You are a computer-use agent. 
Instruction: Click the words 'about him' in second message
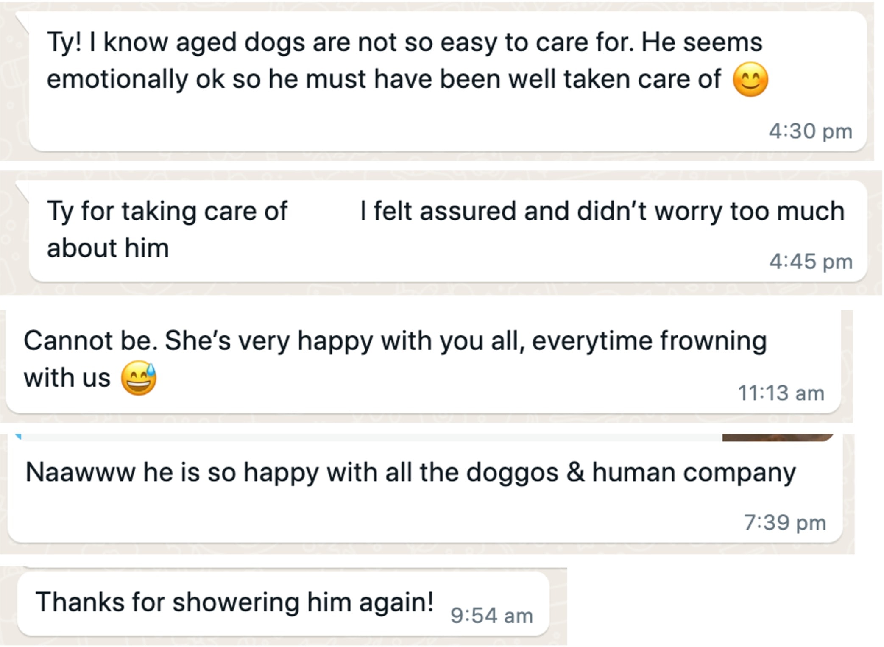(108, 248)
